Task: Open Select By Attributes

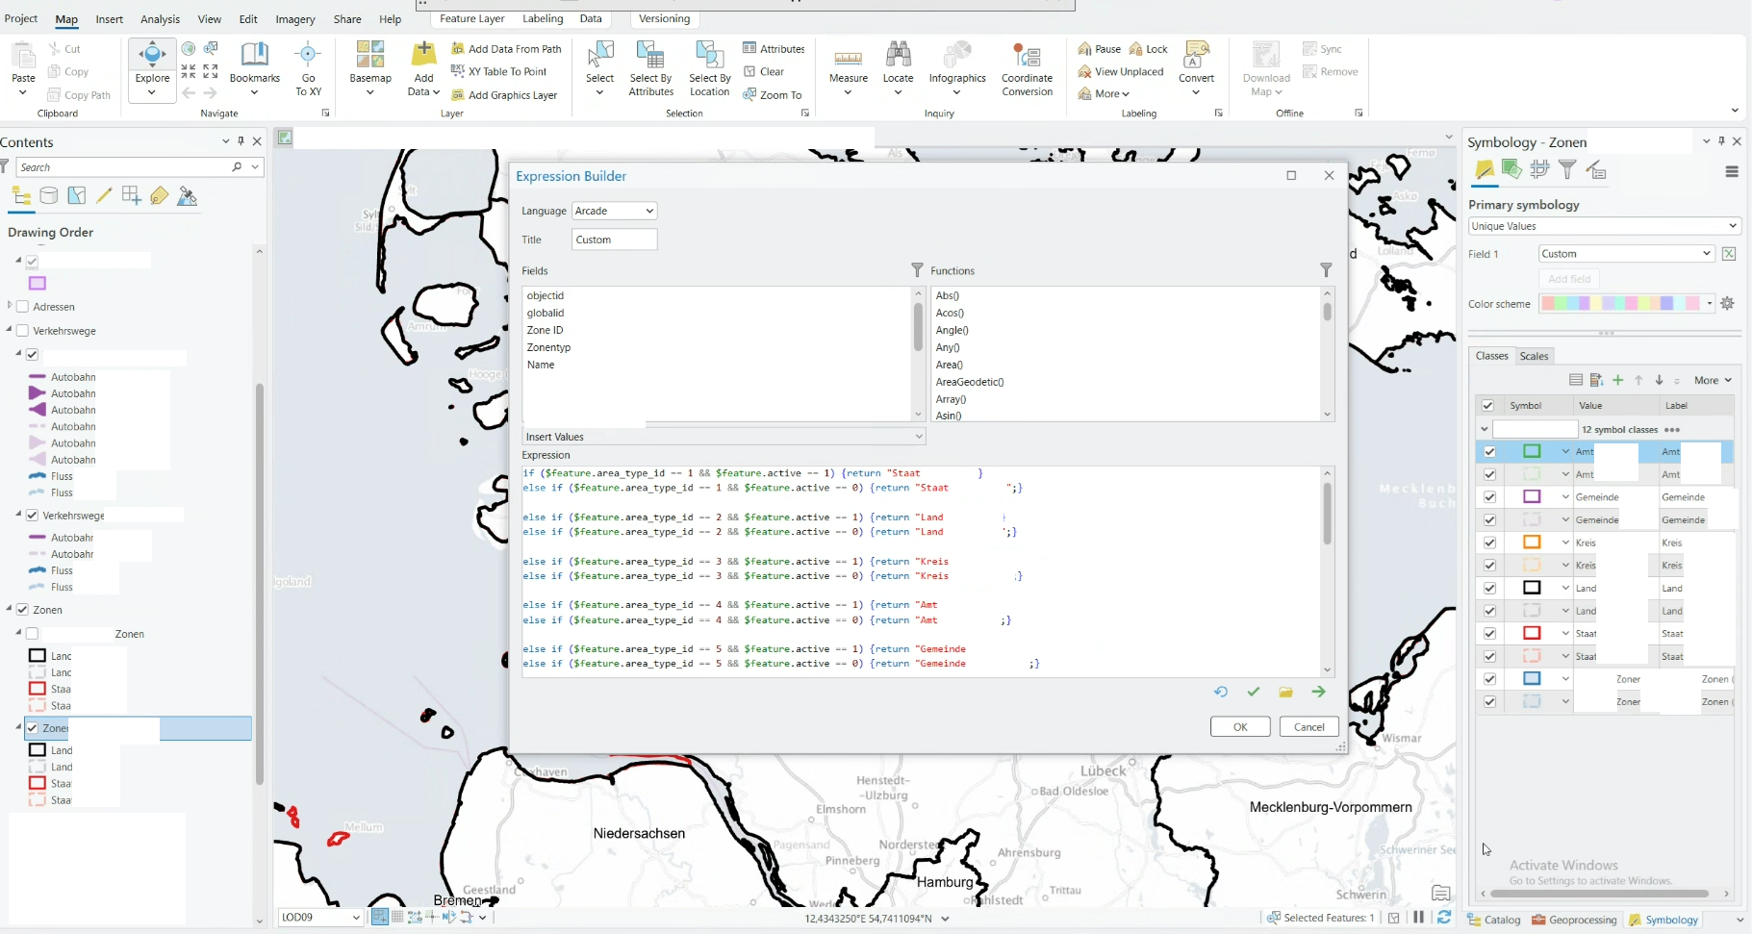Action: [x=650, y=67]
